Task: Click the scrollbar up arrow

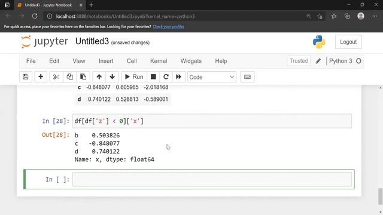Action: click(381, 88)
